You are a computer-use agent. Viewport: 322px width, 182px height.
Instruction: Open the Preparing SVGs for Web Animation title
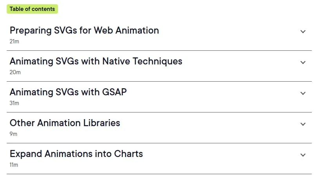point(84,30)
